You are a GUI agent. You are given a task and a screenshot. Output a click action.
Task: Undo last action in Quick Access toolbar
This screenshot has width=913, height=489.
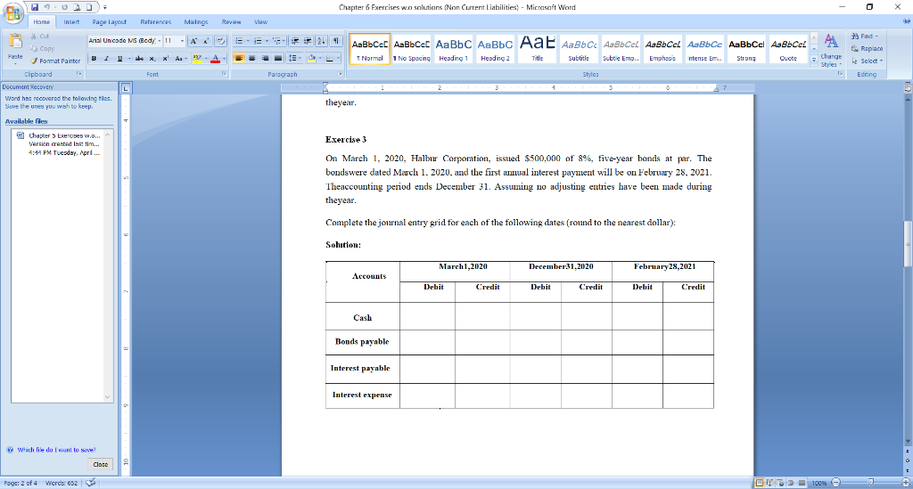tap(47, 7)
